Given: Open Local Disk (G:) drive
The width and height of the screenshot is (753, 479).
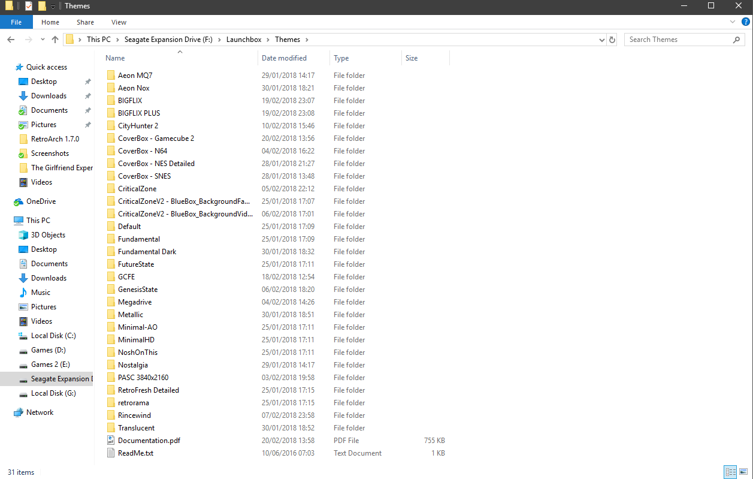Looking at the screenshot, I should tap(53, 393).
